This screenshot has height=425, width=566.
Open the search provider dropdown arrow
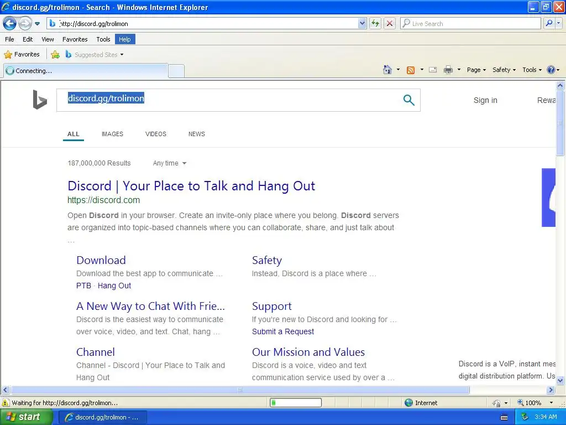pyautogui.click(x=558, y=23)
